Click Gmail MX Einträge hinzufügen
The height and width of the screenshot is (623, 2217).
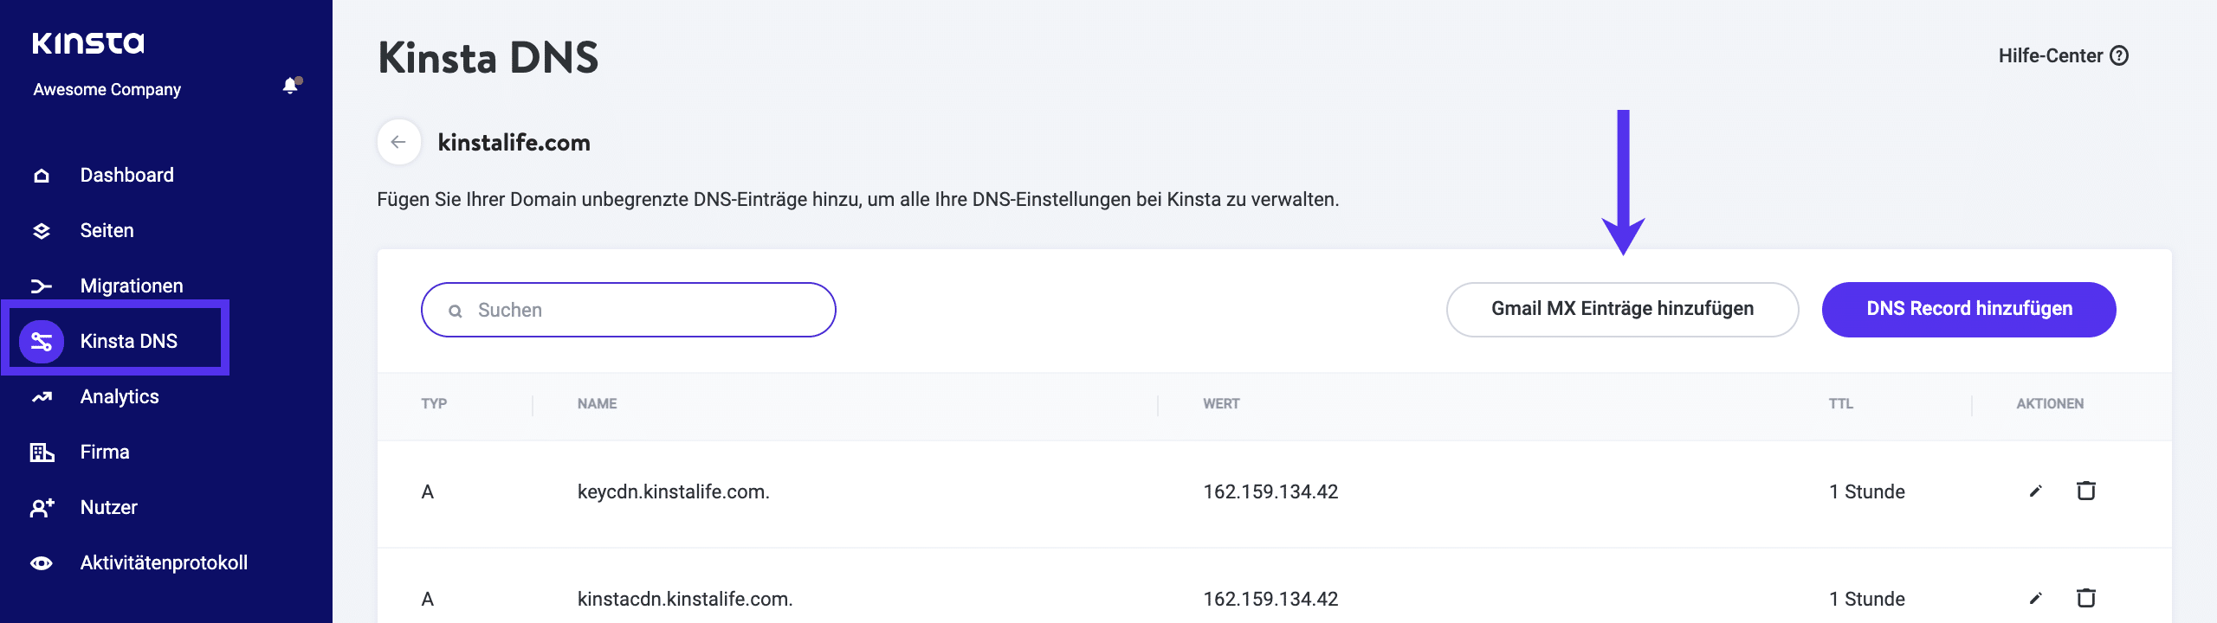(x=1621, y=308)
